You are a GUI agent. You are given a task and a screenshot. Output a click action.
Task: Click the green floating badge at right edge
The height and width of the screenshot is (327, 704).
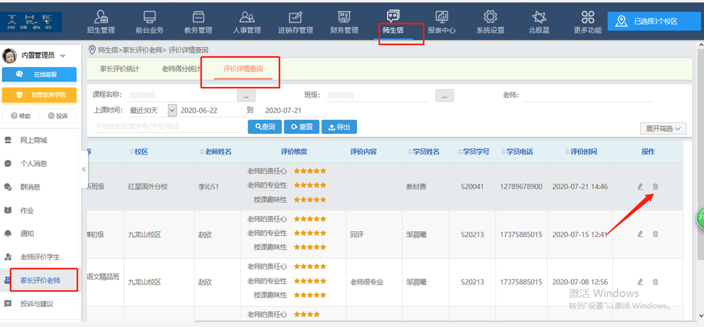coord(700,218)
